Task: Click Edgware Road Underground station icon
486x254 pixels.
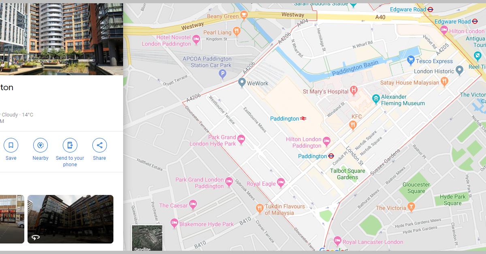Action: 430,9
